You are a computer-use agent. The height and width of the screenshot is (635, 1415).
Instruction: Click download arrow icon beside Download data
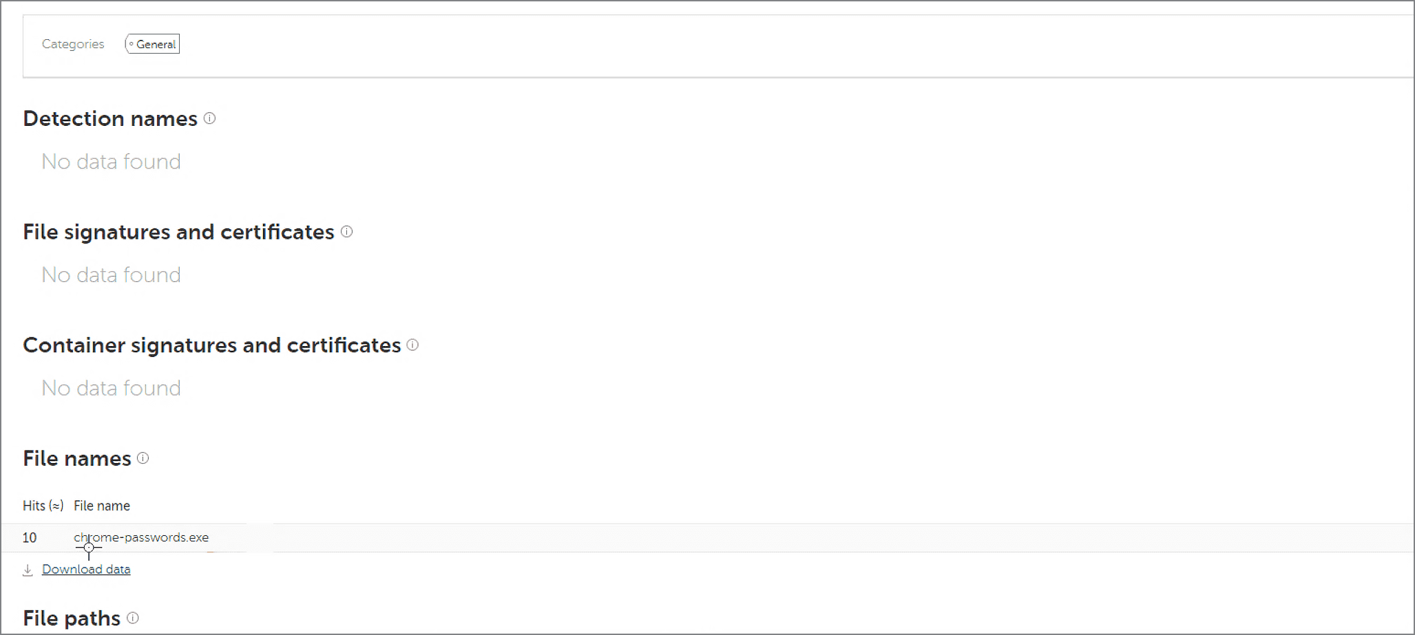point(28,570)
